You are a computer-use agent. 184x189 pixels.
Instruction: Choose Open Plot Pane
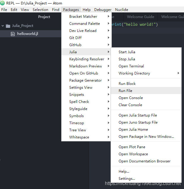(x=146, y=147)
